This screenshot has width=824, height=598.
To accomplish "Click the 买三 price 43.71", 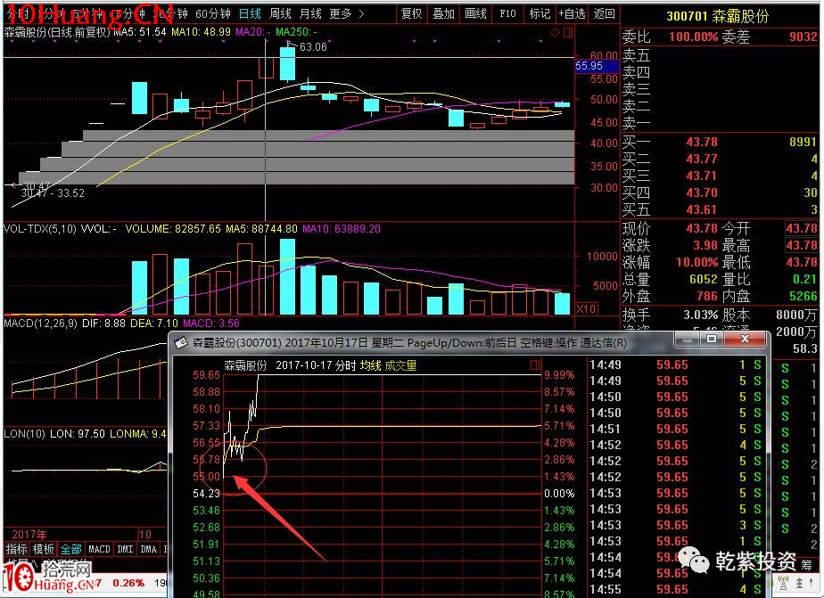I will (x=702, y=176).
